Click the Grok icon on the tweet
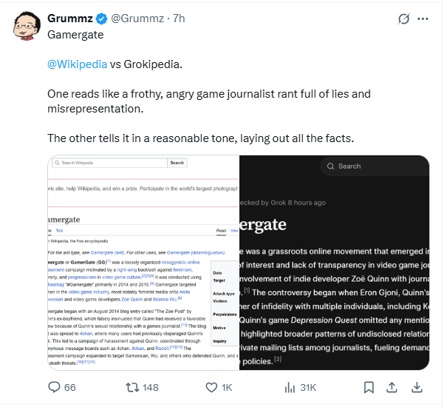 coord(403,19)
